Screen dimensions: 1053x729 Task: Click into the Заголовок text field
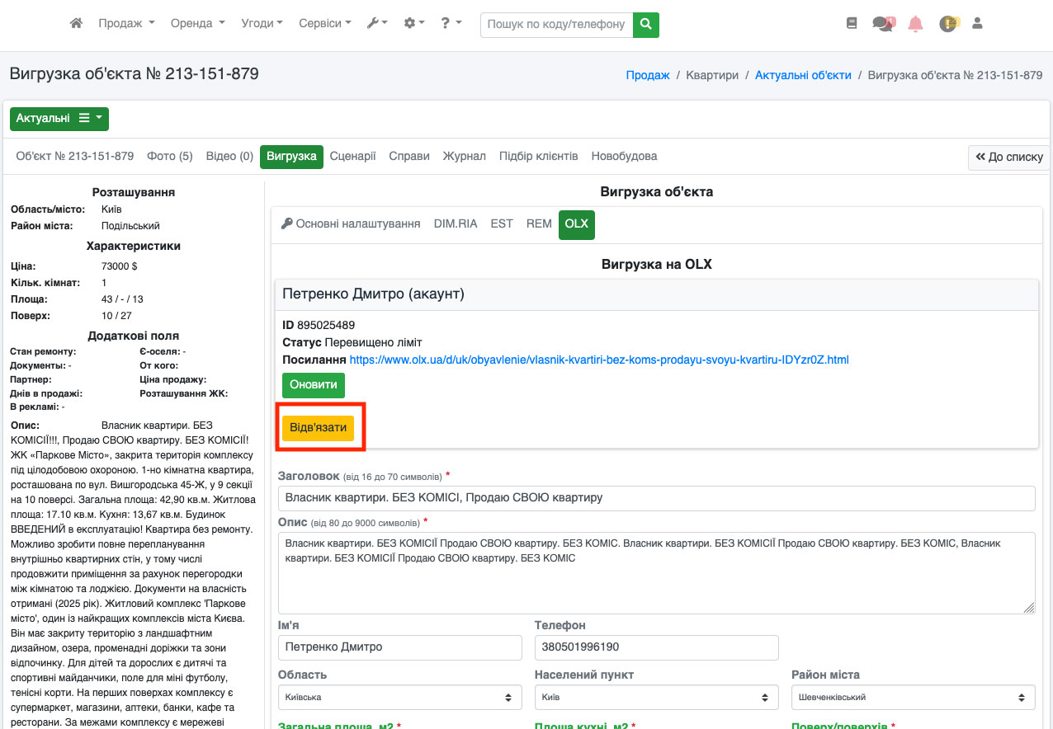pos(656,498)
